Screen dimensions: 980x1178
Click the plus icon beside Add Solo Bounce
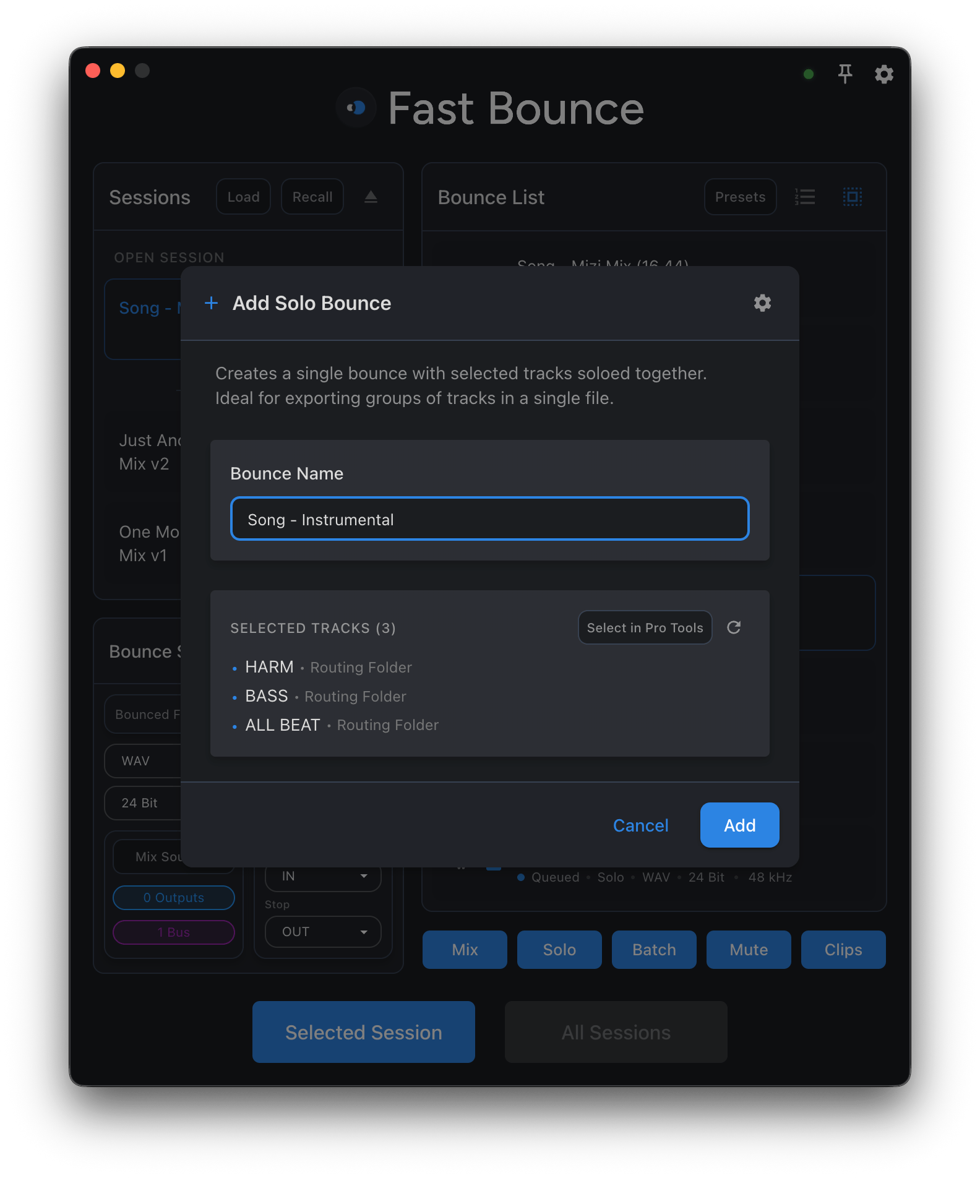pyautogui.click(x=212, y=303)
